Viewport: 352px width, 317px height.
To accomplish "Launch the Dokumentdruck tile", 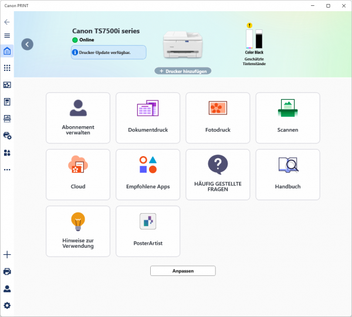I will pyautogui.click(x=148, y=118).
